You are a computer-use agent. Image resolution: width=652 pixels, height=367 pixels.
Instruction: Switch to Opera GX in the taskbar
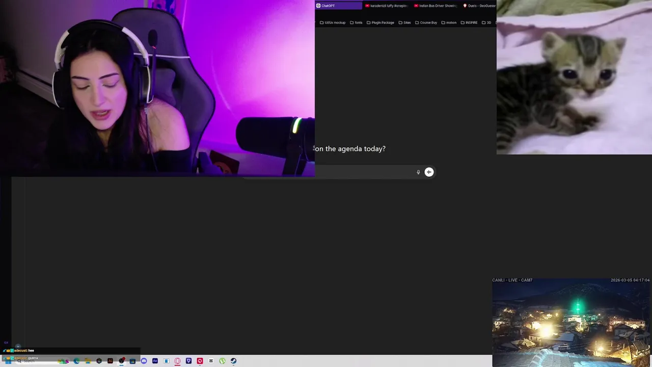[x=177, y=361]
